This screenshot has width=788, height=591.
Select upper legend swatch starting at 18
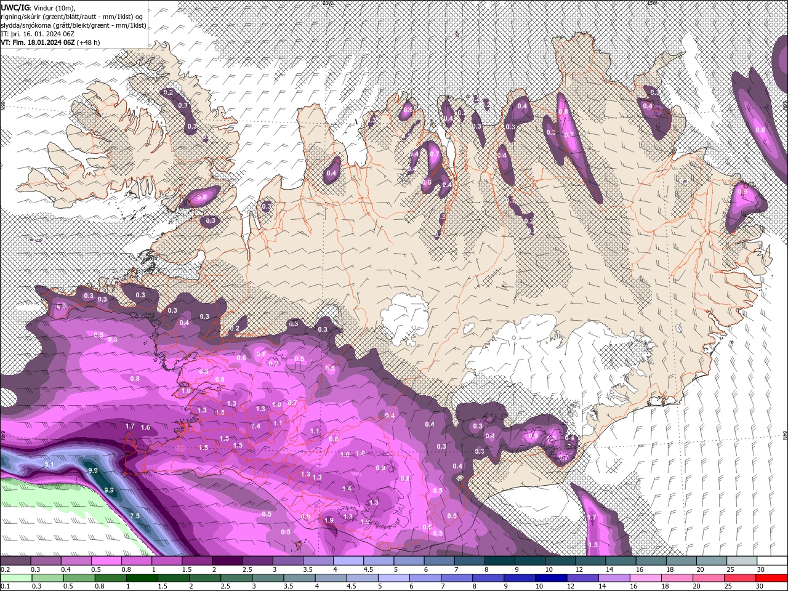coord(682,561)
